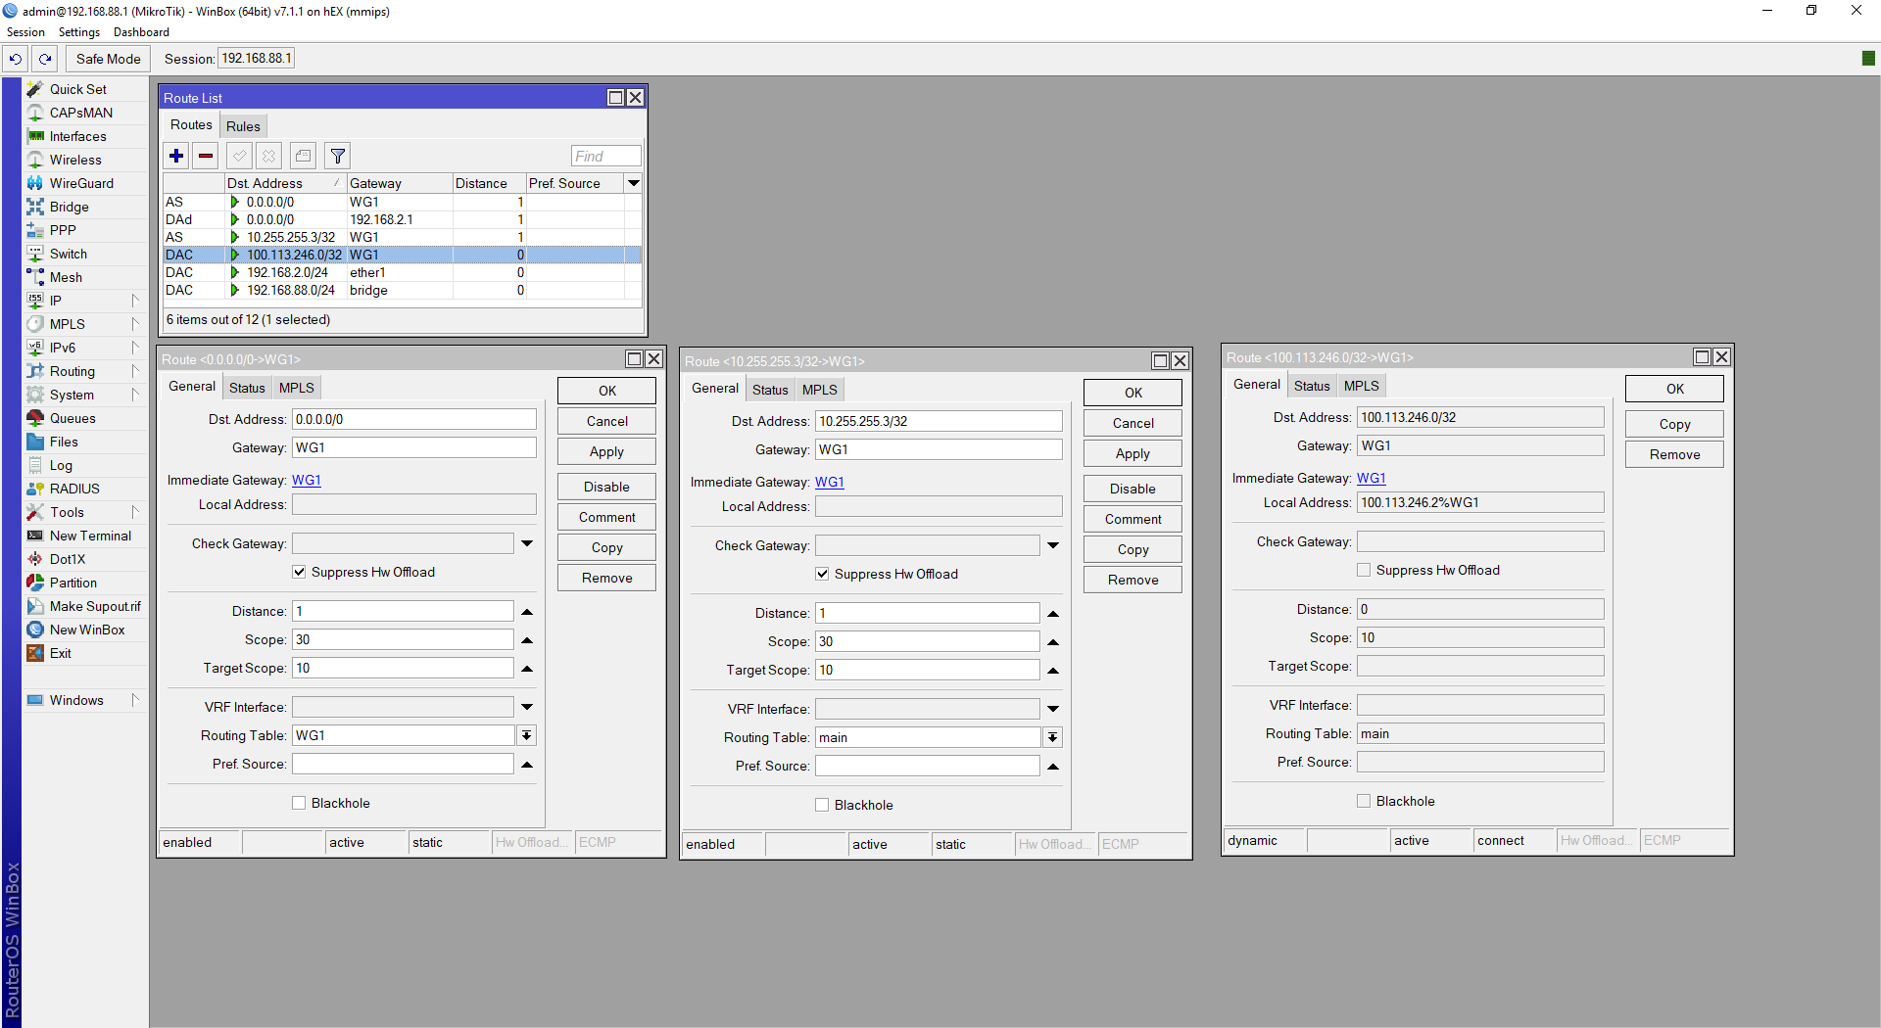Open the route list filter icon

[x=338, y=156]
